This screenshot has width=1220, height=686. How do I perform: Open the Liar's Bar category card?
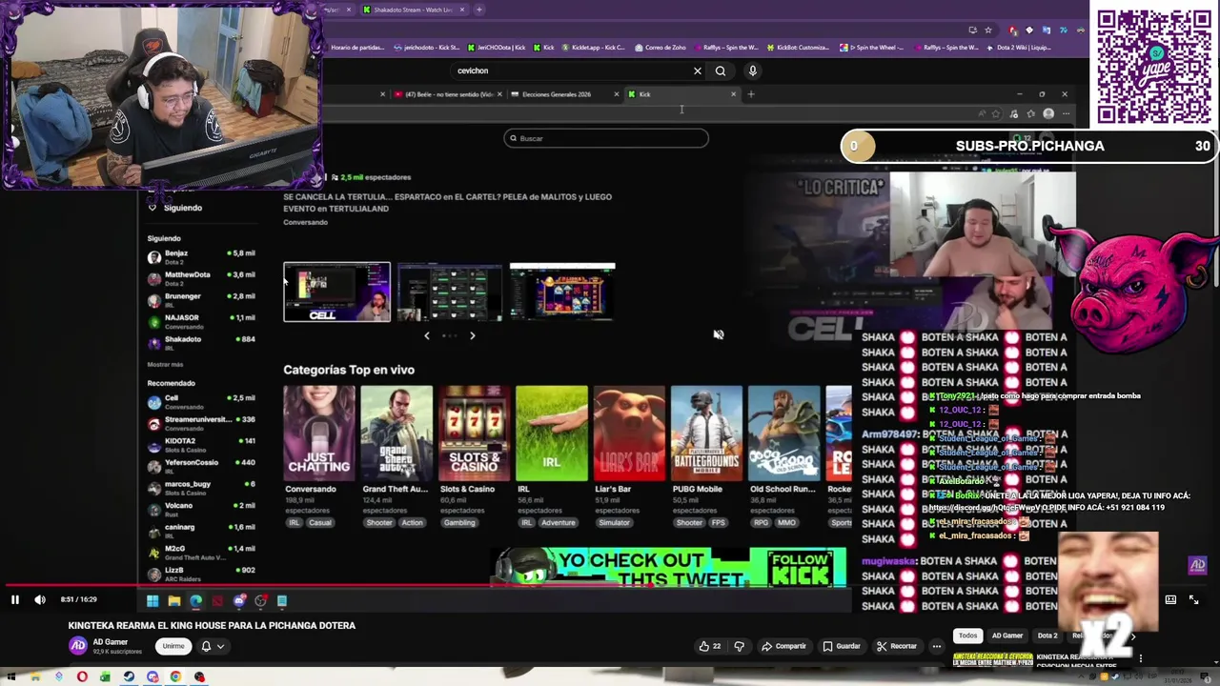(629, 434)
